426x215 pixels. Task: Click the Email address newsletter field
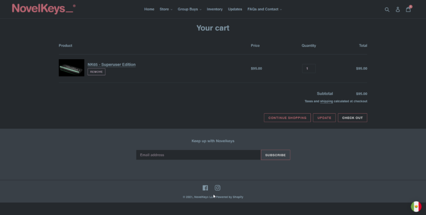pyautogui.click(x=198, y=155)
